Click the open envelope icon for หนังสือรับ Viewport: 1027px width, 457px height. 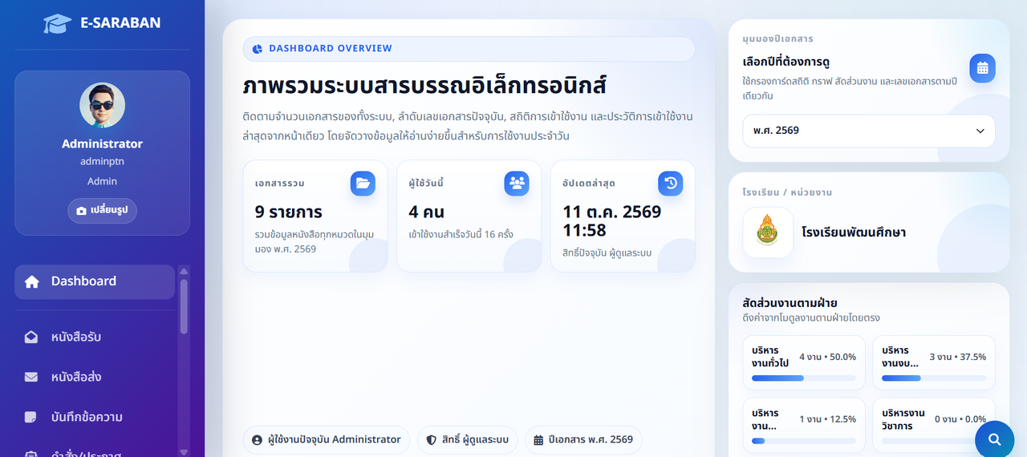tap(31, 338)
